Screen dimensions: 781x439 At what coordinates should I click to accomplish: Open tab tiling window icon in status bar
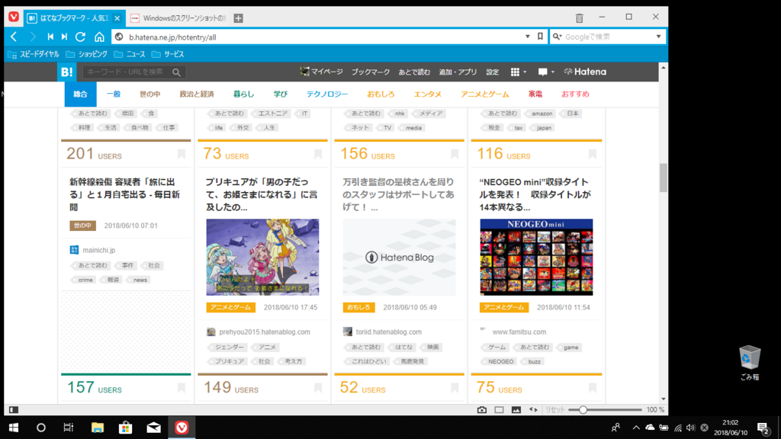click(499, 409)
